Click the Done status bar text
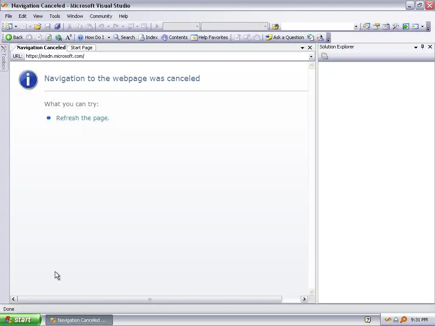 8,309
